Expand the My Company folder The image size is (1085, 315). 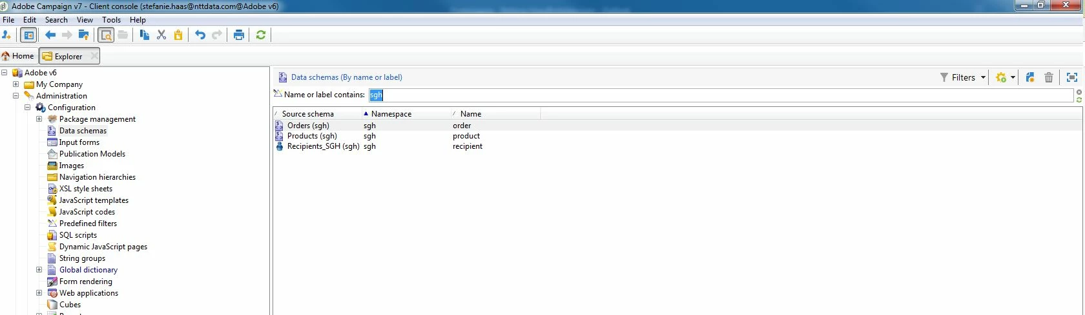(16, 84)
